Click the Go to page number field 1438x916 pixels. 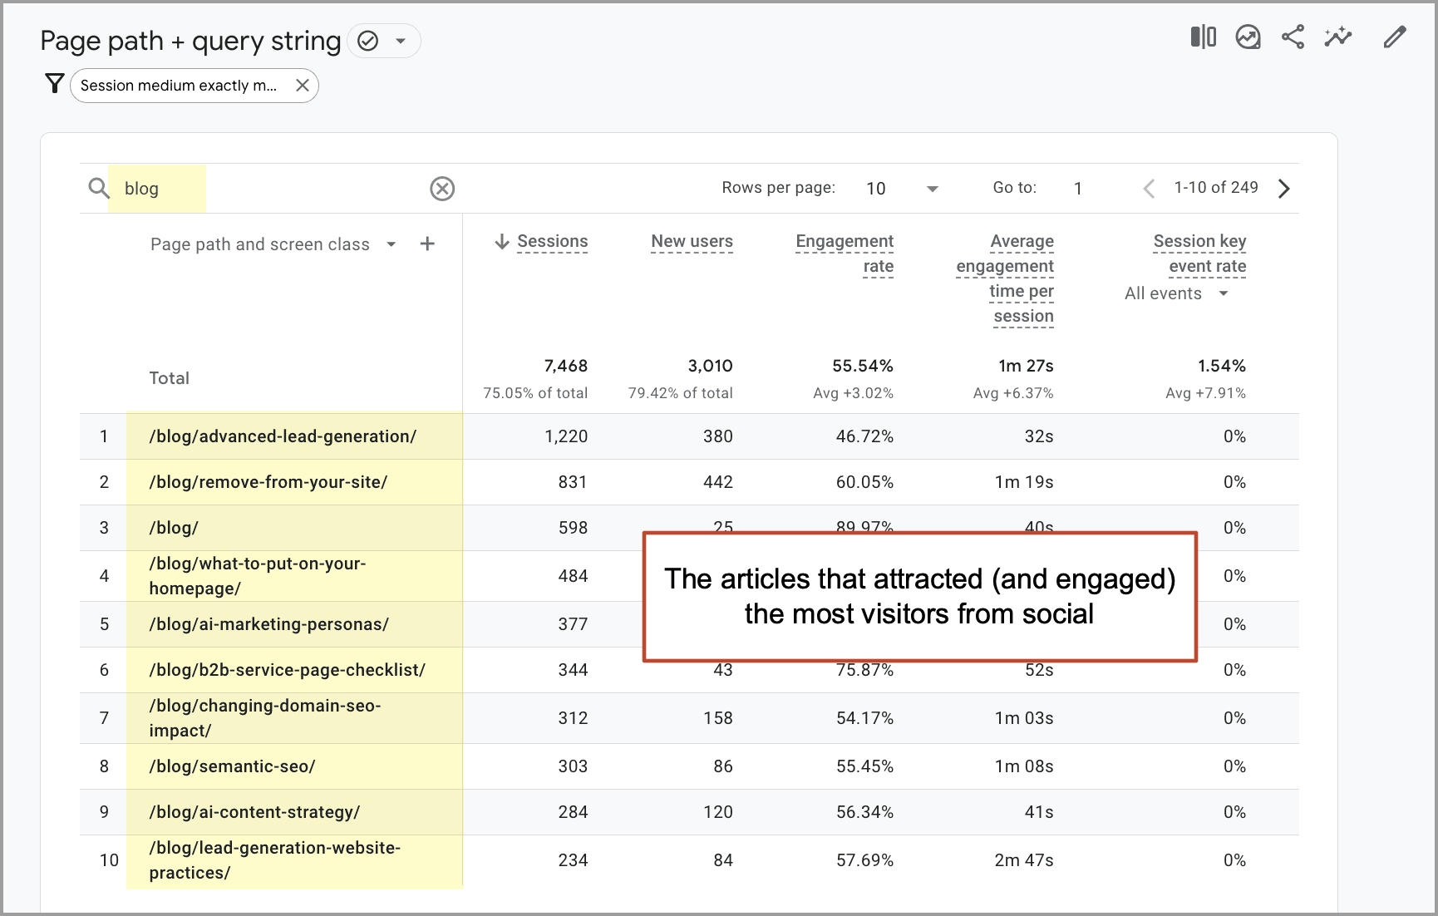tap(1078, 189)
